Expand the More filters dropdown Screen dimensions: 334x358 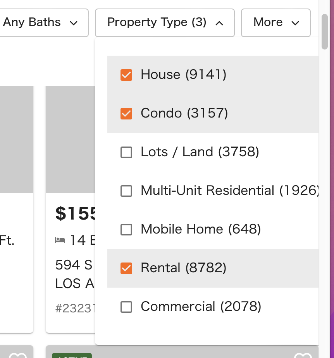(x=275, y=23)
